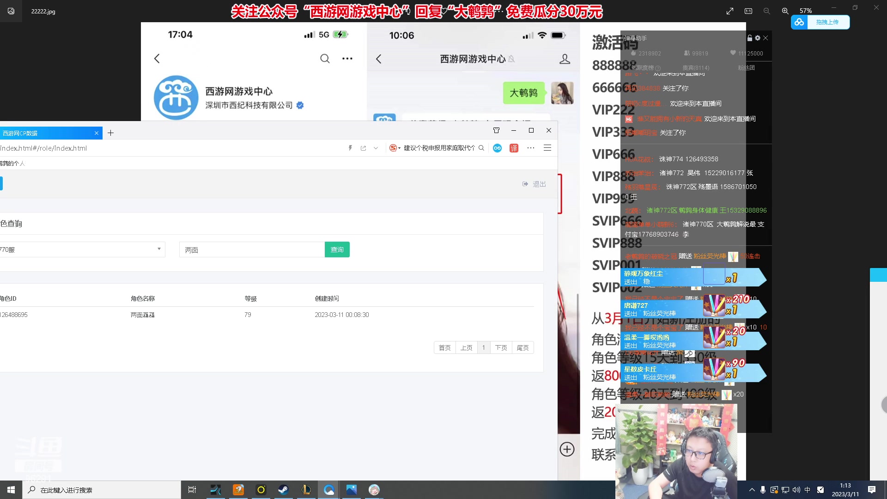The height and width of the screenshot is (499, 887).
Task: Open the browser's three-dot menu
Action: point(530,148)
